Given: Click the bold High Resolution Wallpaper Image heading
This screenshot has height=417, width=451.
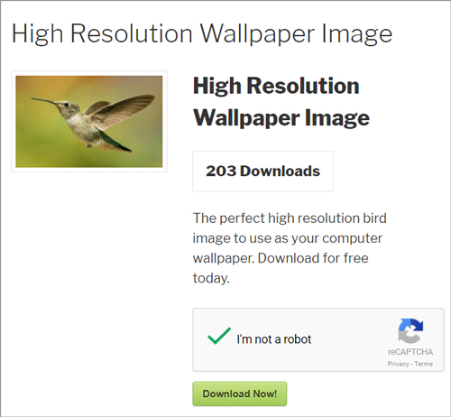Looking at the screenshot, I should [281, 101].
